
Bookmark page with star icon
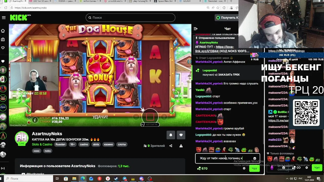click(218, 8)
